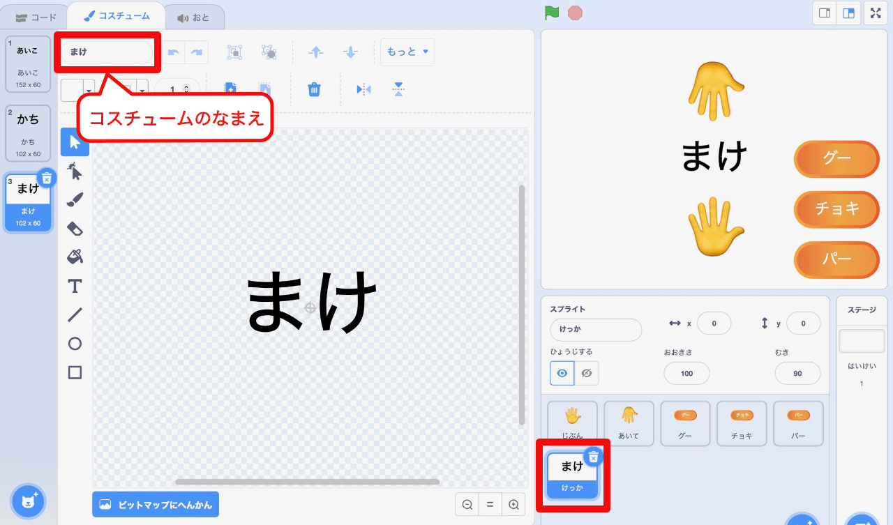Select the Fill bucket tool
Screen dimensions: 893x525
pyautogui.click(x=75, y=257)
